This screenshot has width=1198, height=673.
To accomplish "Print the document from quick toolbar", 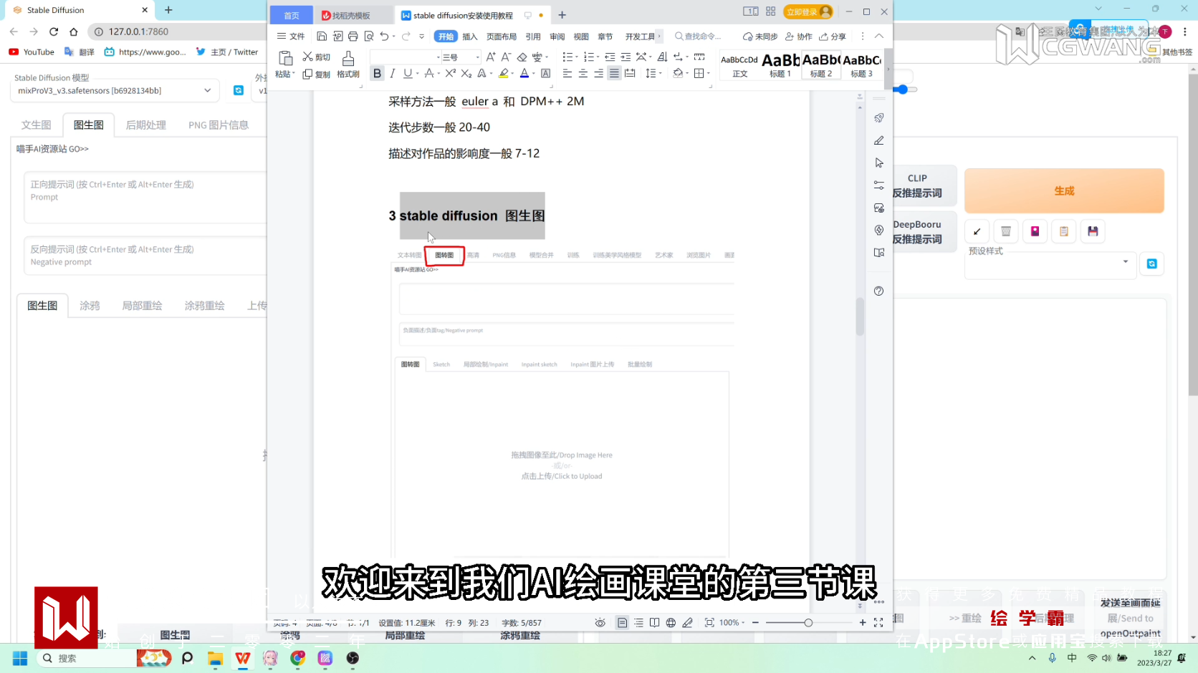I will [x=353, y=36].
